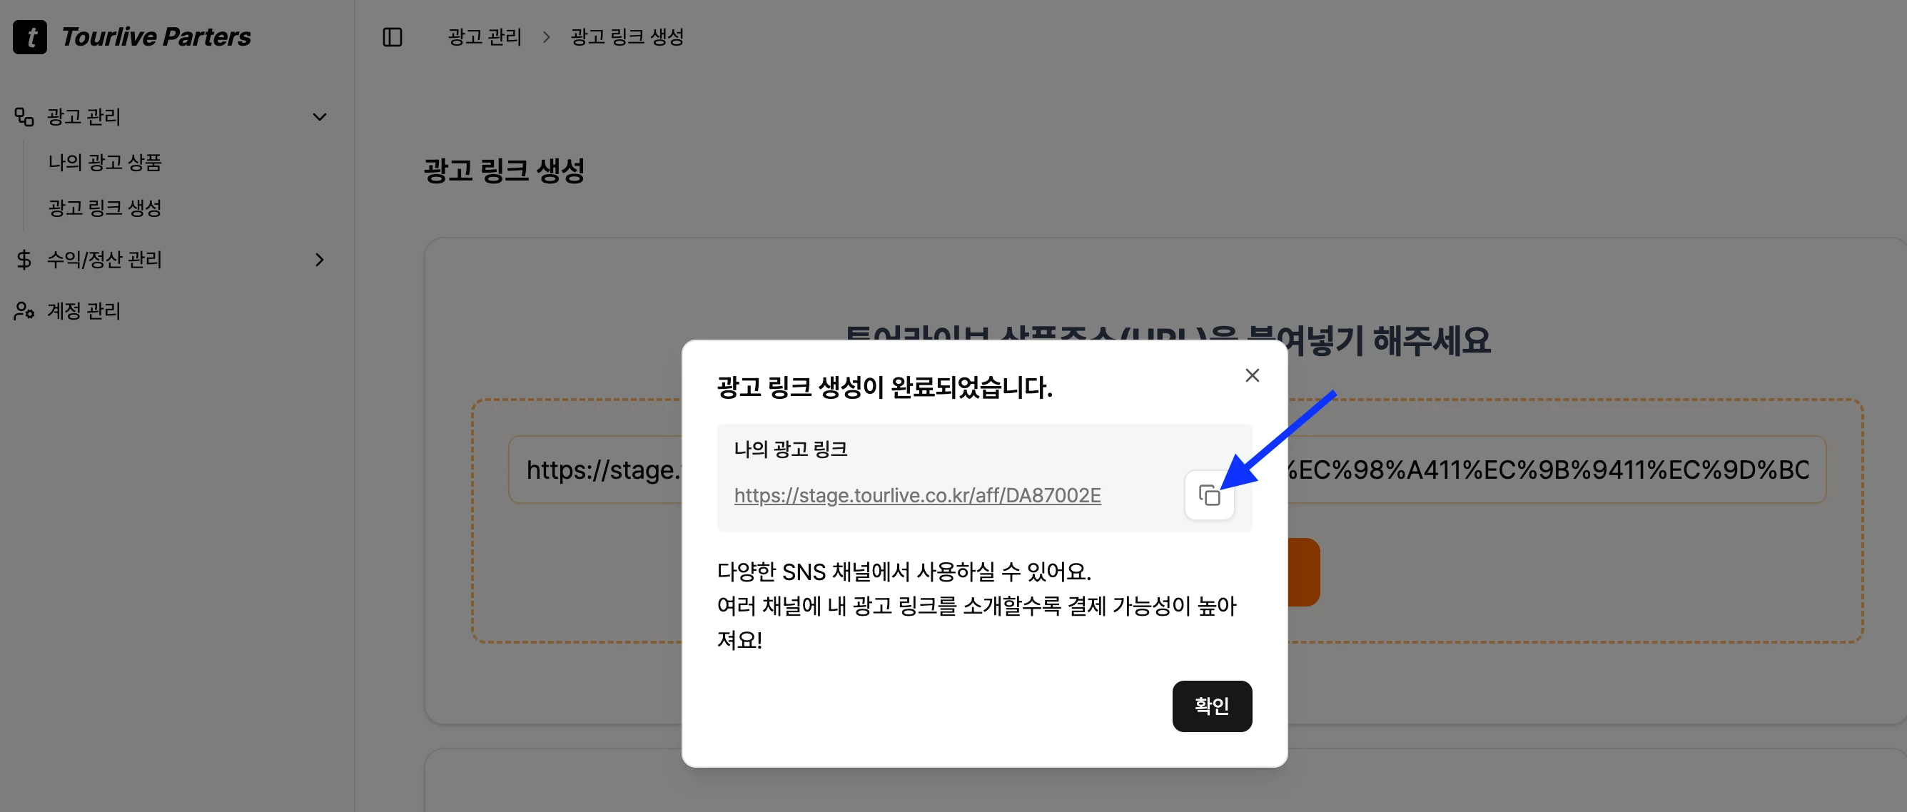
Task: Select 광고 링크 생성 in sidebar
Action: 104,208
